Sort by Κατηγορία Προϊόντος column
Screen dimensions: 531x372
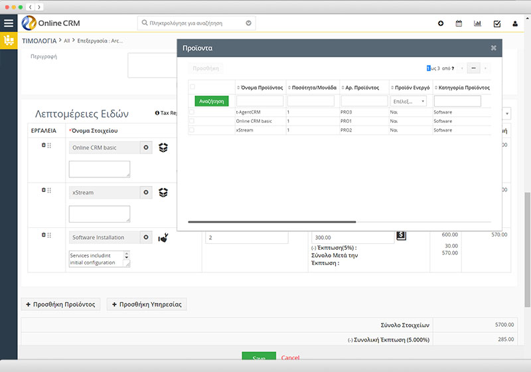coord(462,88)
